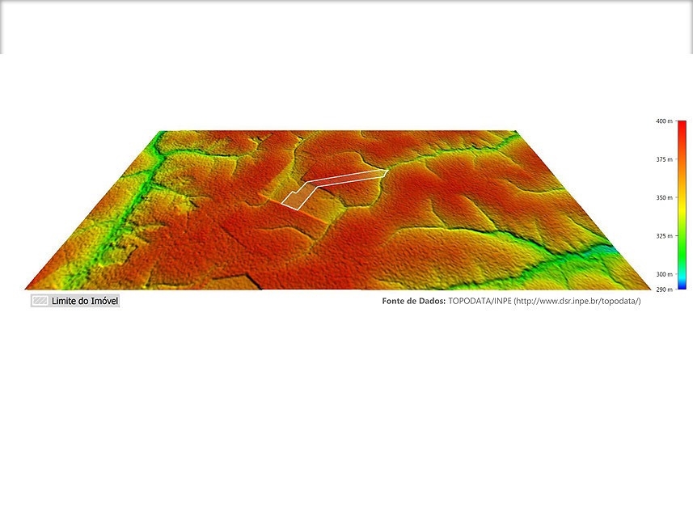Click the elevation color scale bar
Image resolution: width=693 pixels, height=520 pixels.
tap(681, 205)
